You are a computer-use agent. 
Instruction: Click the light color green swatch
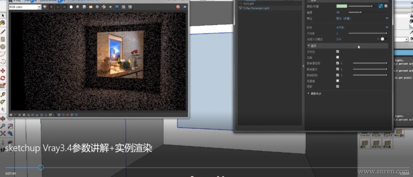pos(341,6)
